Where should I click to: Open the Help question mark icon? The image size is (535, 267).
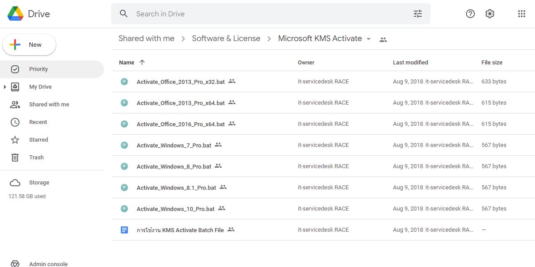pyautogui.click(x=470, y=14)
